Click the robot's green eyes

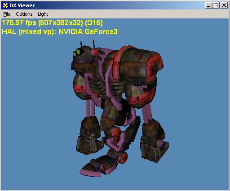pyautogui.click(x=76, y=53)
